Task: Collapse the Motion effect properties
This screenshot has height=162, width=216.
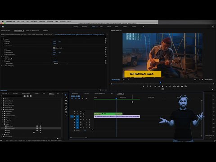Action: pos(2,39)
